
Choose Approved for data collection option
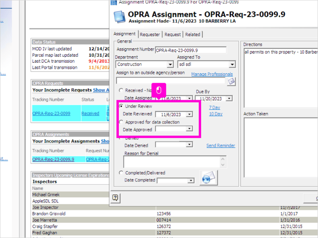point(121,122)
